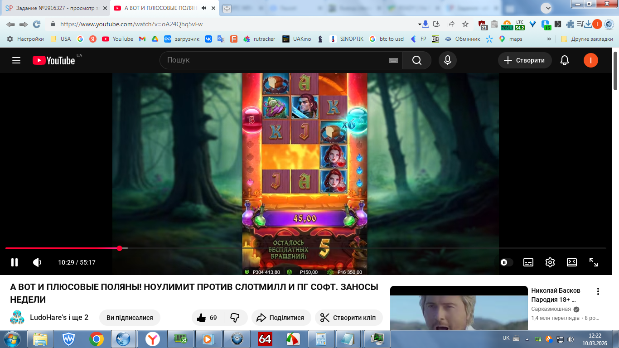Open the LudoHare's channel link
Image resolution: width=619 pixels, height=348 pixels.
click(x=59, y=317)
